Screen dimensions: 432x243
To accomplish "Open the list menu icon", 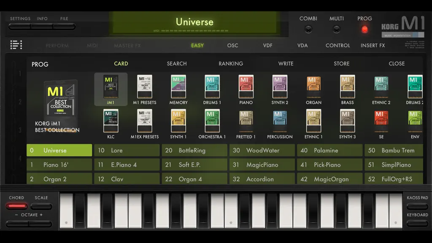I will pos(16,45).
